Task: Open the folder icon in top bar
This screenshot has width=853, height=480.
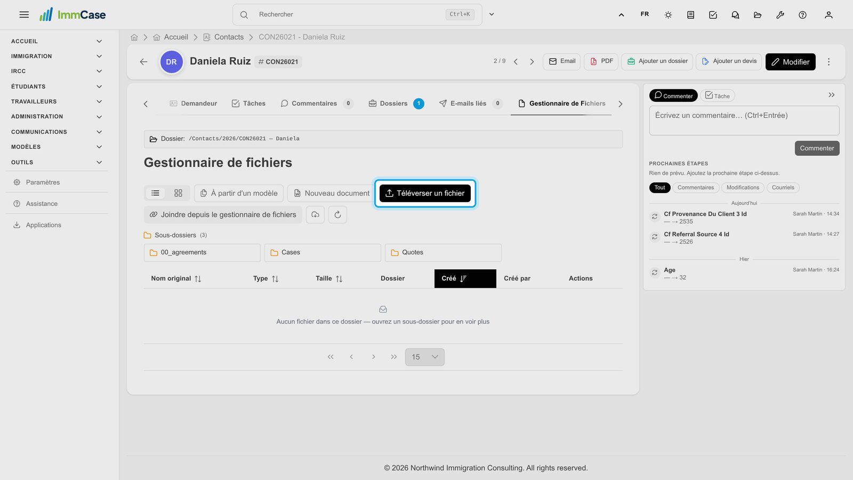Action: pos(758,15)
